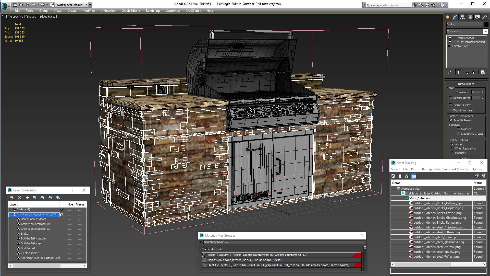Enable Isoline Display checkbox
The image size is (490, 276).
pyautogui.click(x=451, y=105)
